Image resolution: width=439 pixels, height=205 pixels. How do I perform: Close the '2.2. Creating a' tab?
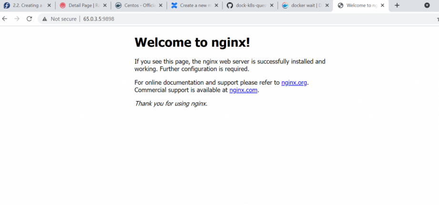tap(49, 6)
